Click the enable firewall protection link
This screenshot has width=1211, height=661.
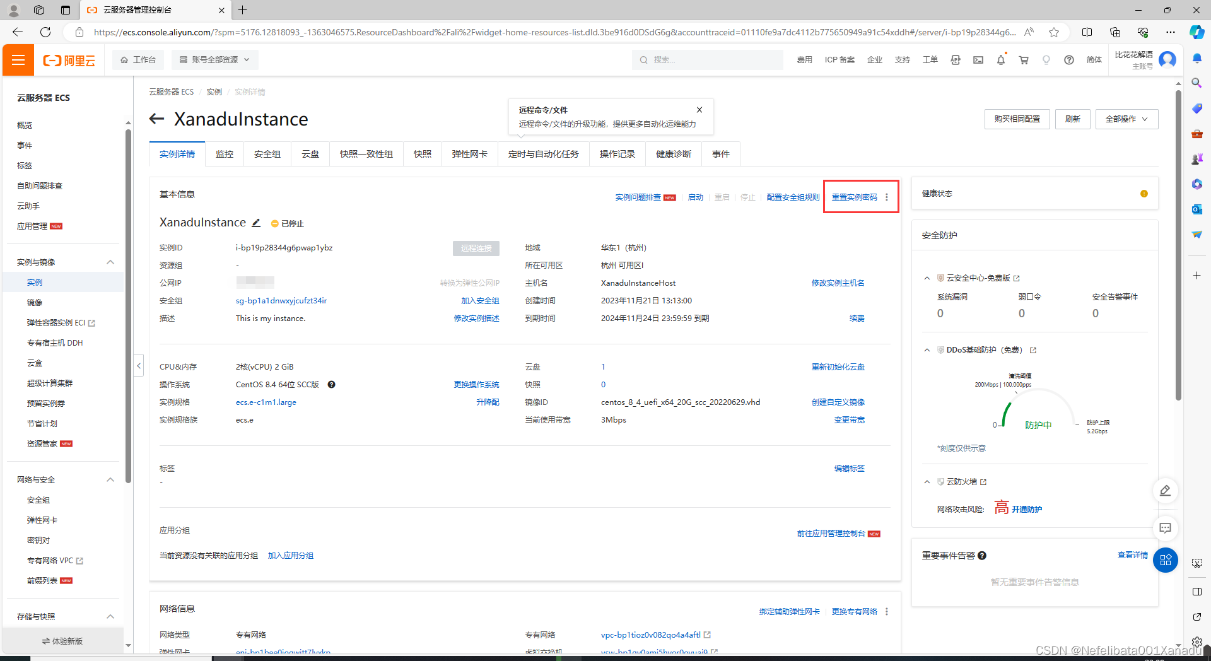coord(1027,510)
